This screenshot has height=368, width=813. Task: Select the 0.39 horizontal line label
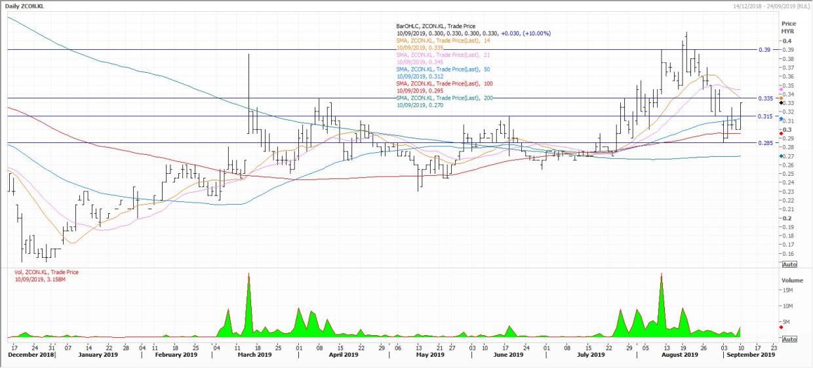(x=763, y=50)
